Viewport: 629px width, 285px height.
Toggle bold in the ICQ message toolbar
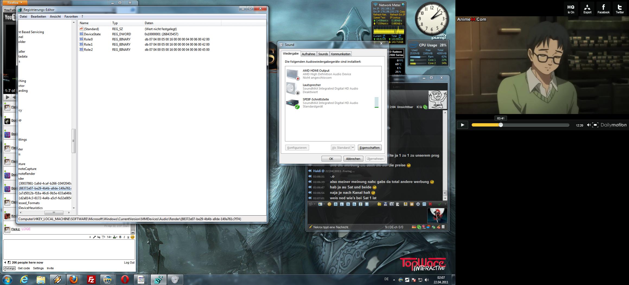[x=336, y=204]
